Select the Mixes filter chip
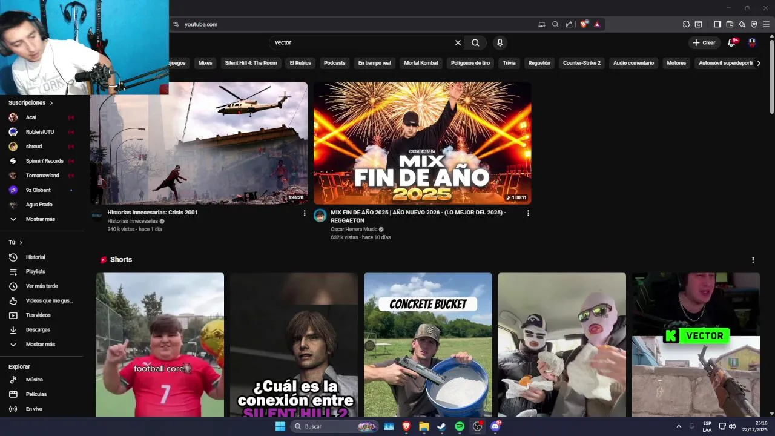Screen dimensions: 775x436 point(205,63)
